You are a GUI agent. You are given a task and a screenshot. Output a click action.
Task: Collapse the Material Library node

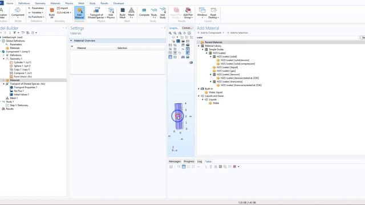[199, 46]
